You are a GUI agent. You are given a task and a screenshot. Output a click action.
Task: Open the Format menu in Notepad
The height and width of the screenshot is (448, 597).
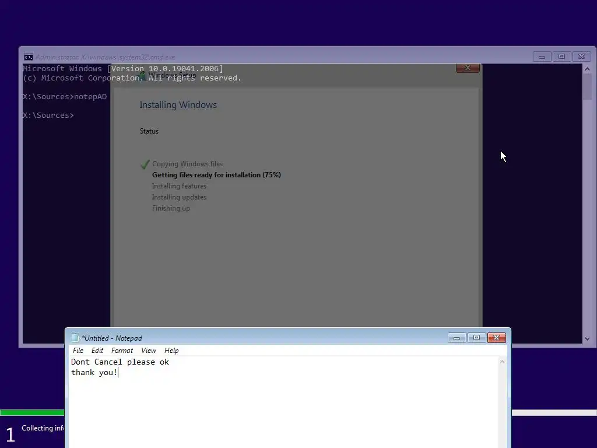tap(122, 351)
